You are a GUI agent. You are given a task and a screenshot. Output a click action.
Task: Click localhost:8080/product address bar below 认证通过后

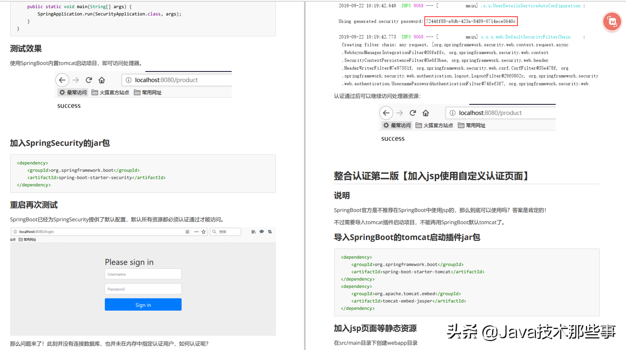(x=501, y=113)
